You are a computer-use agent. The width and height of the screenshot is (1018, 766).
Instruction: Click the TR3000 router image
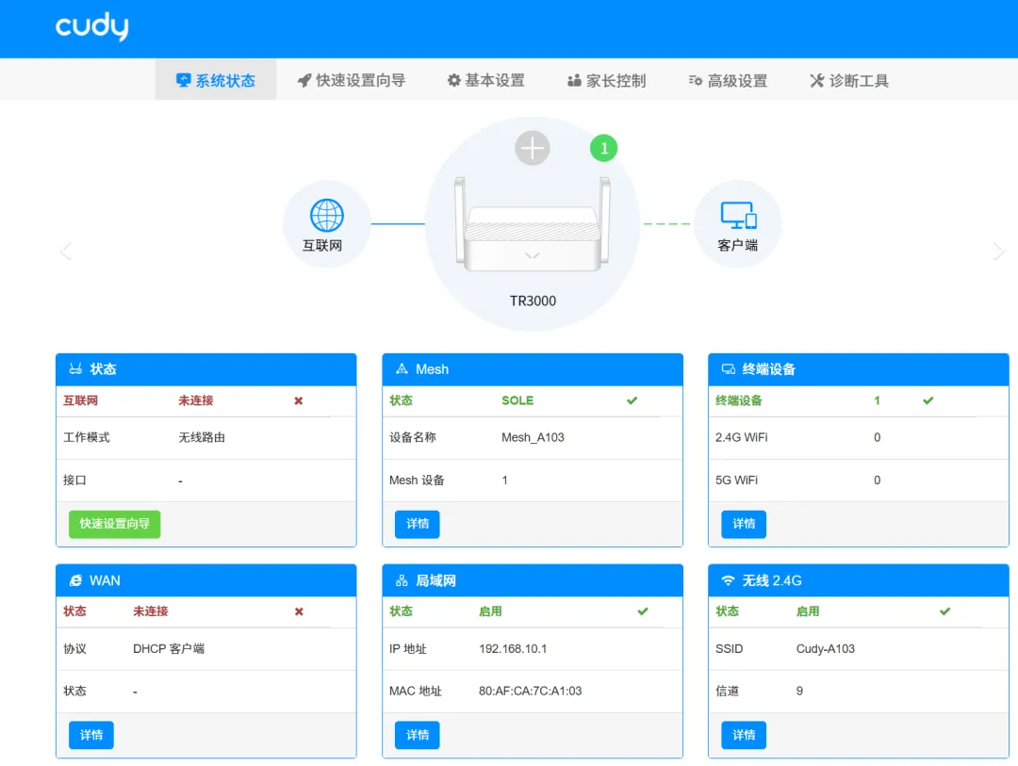(533, 223)
